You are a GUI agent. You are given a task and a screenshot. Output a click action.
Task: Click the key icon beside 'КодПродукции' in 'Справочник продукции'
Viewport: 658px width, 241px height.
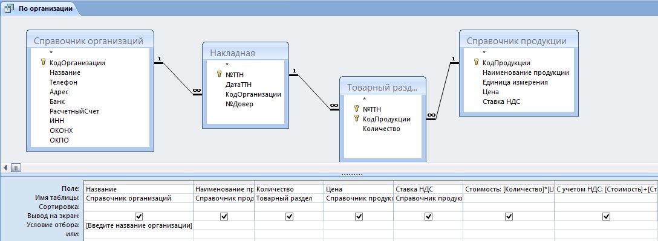[477, 62]
